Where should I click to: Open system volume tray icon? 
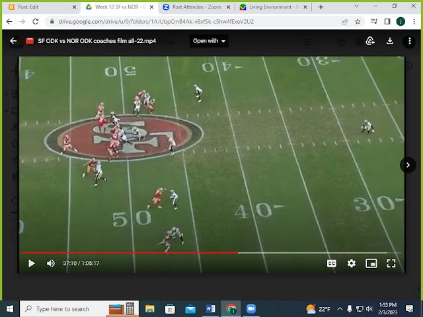click(369, 309)
